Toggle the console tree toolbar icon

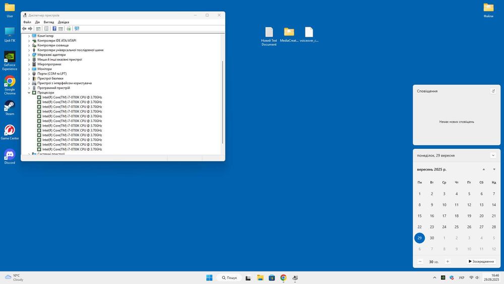click(x=38, y=29)
